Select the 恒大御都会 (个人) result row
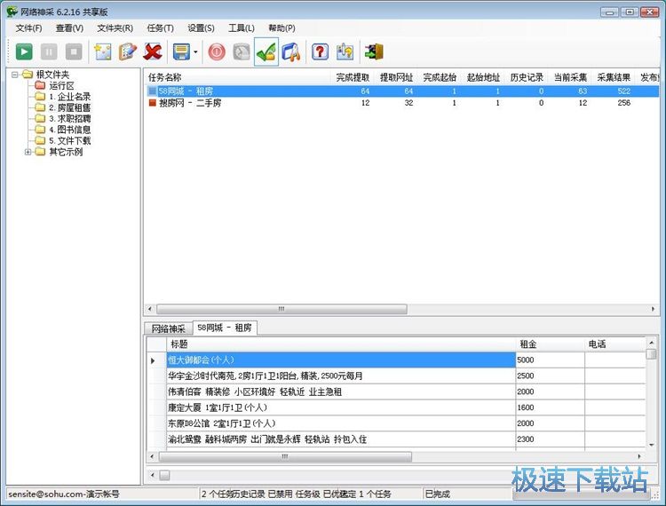 [341, 360]
